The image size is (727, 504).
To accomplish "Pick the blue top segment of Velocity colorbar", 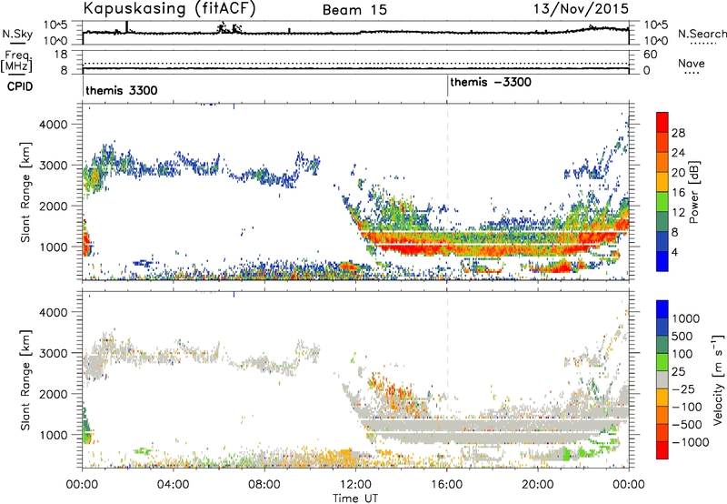I will (x=662, y=308).
